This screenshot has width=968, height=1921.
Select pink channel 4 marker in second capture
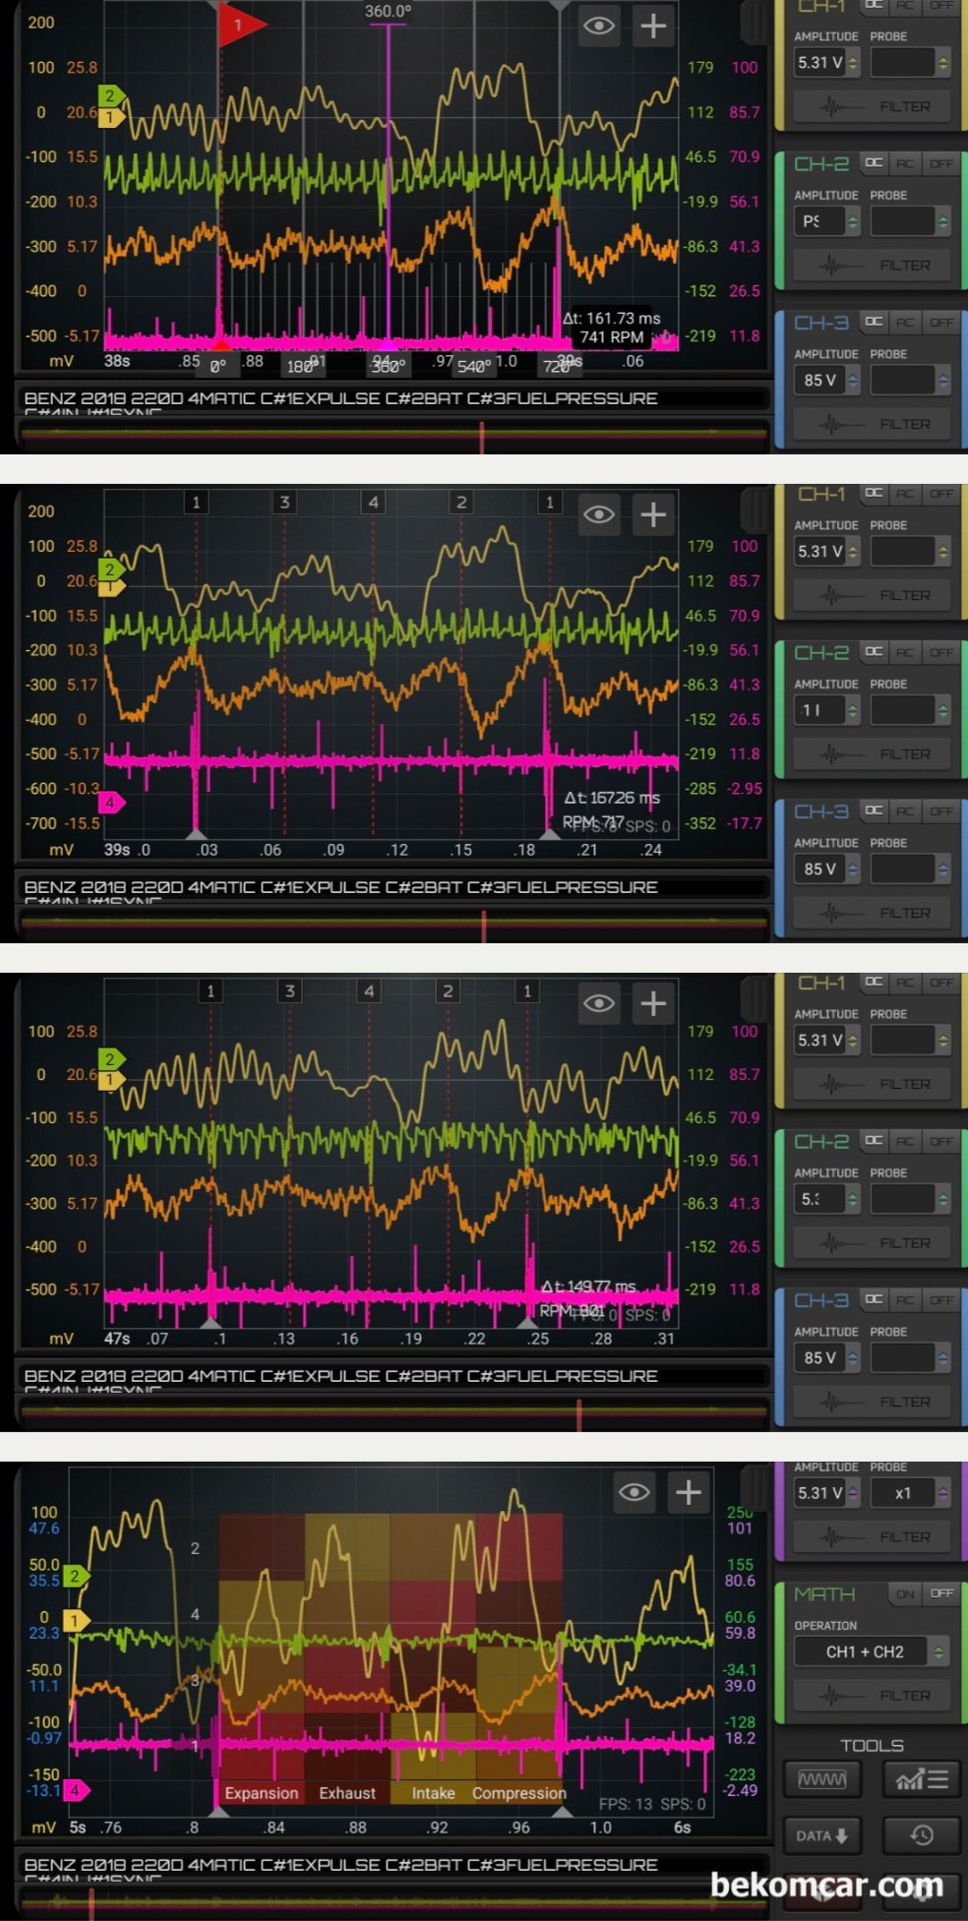point(110,803)
